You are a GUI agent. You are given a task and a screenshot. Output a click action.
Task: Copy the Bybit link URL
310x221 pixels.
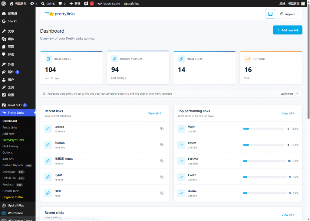pyautogui.click(x=162, y=177)
